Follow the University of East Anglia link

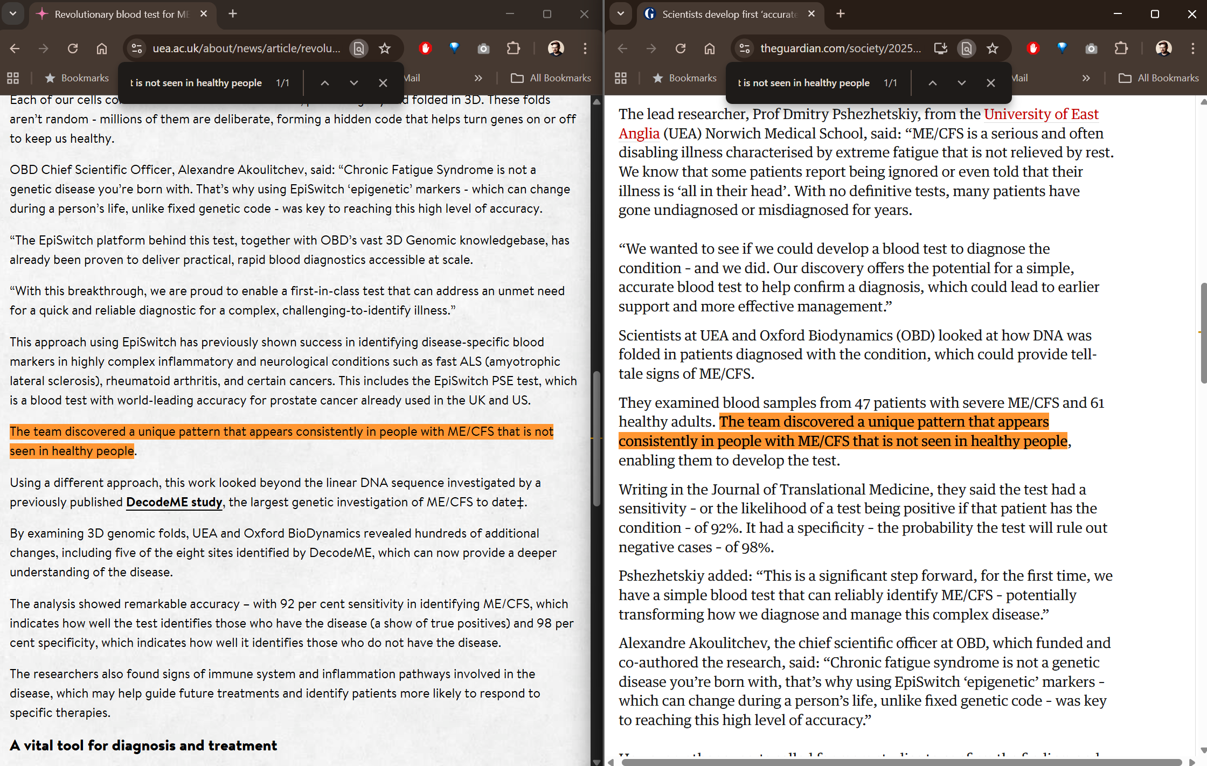point(1040,114)
